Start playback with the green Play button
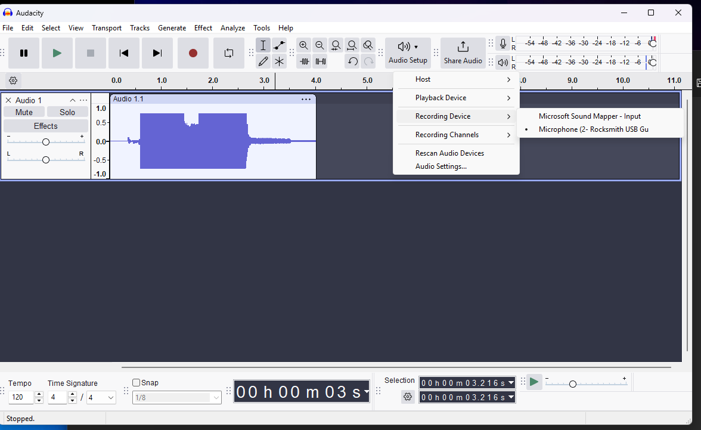Image resolution: width=701 pixels, height=430 pixels. pos(57,53)
